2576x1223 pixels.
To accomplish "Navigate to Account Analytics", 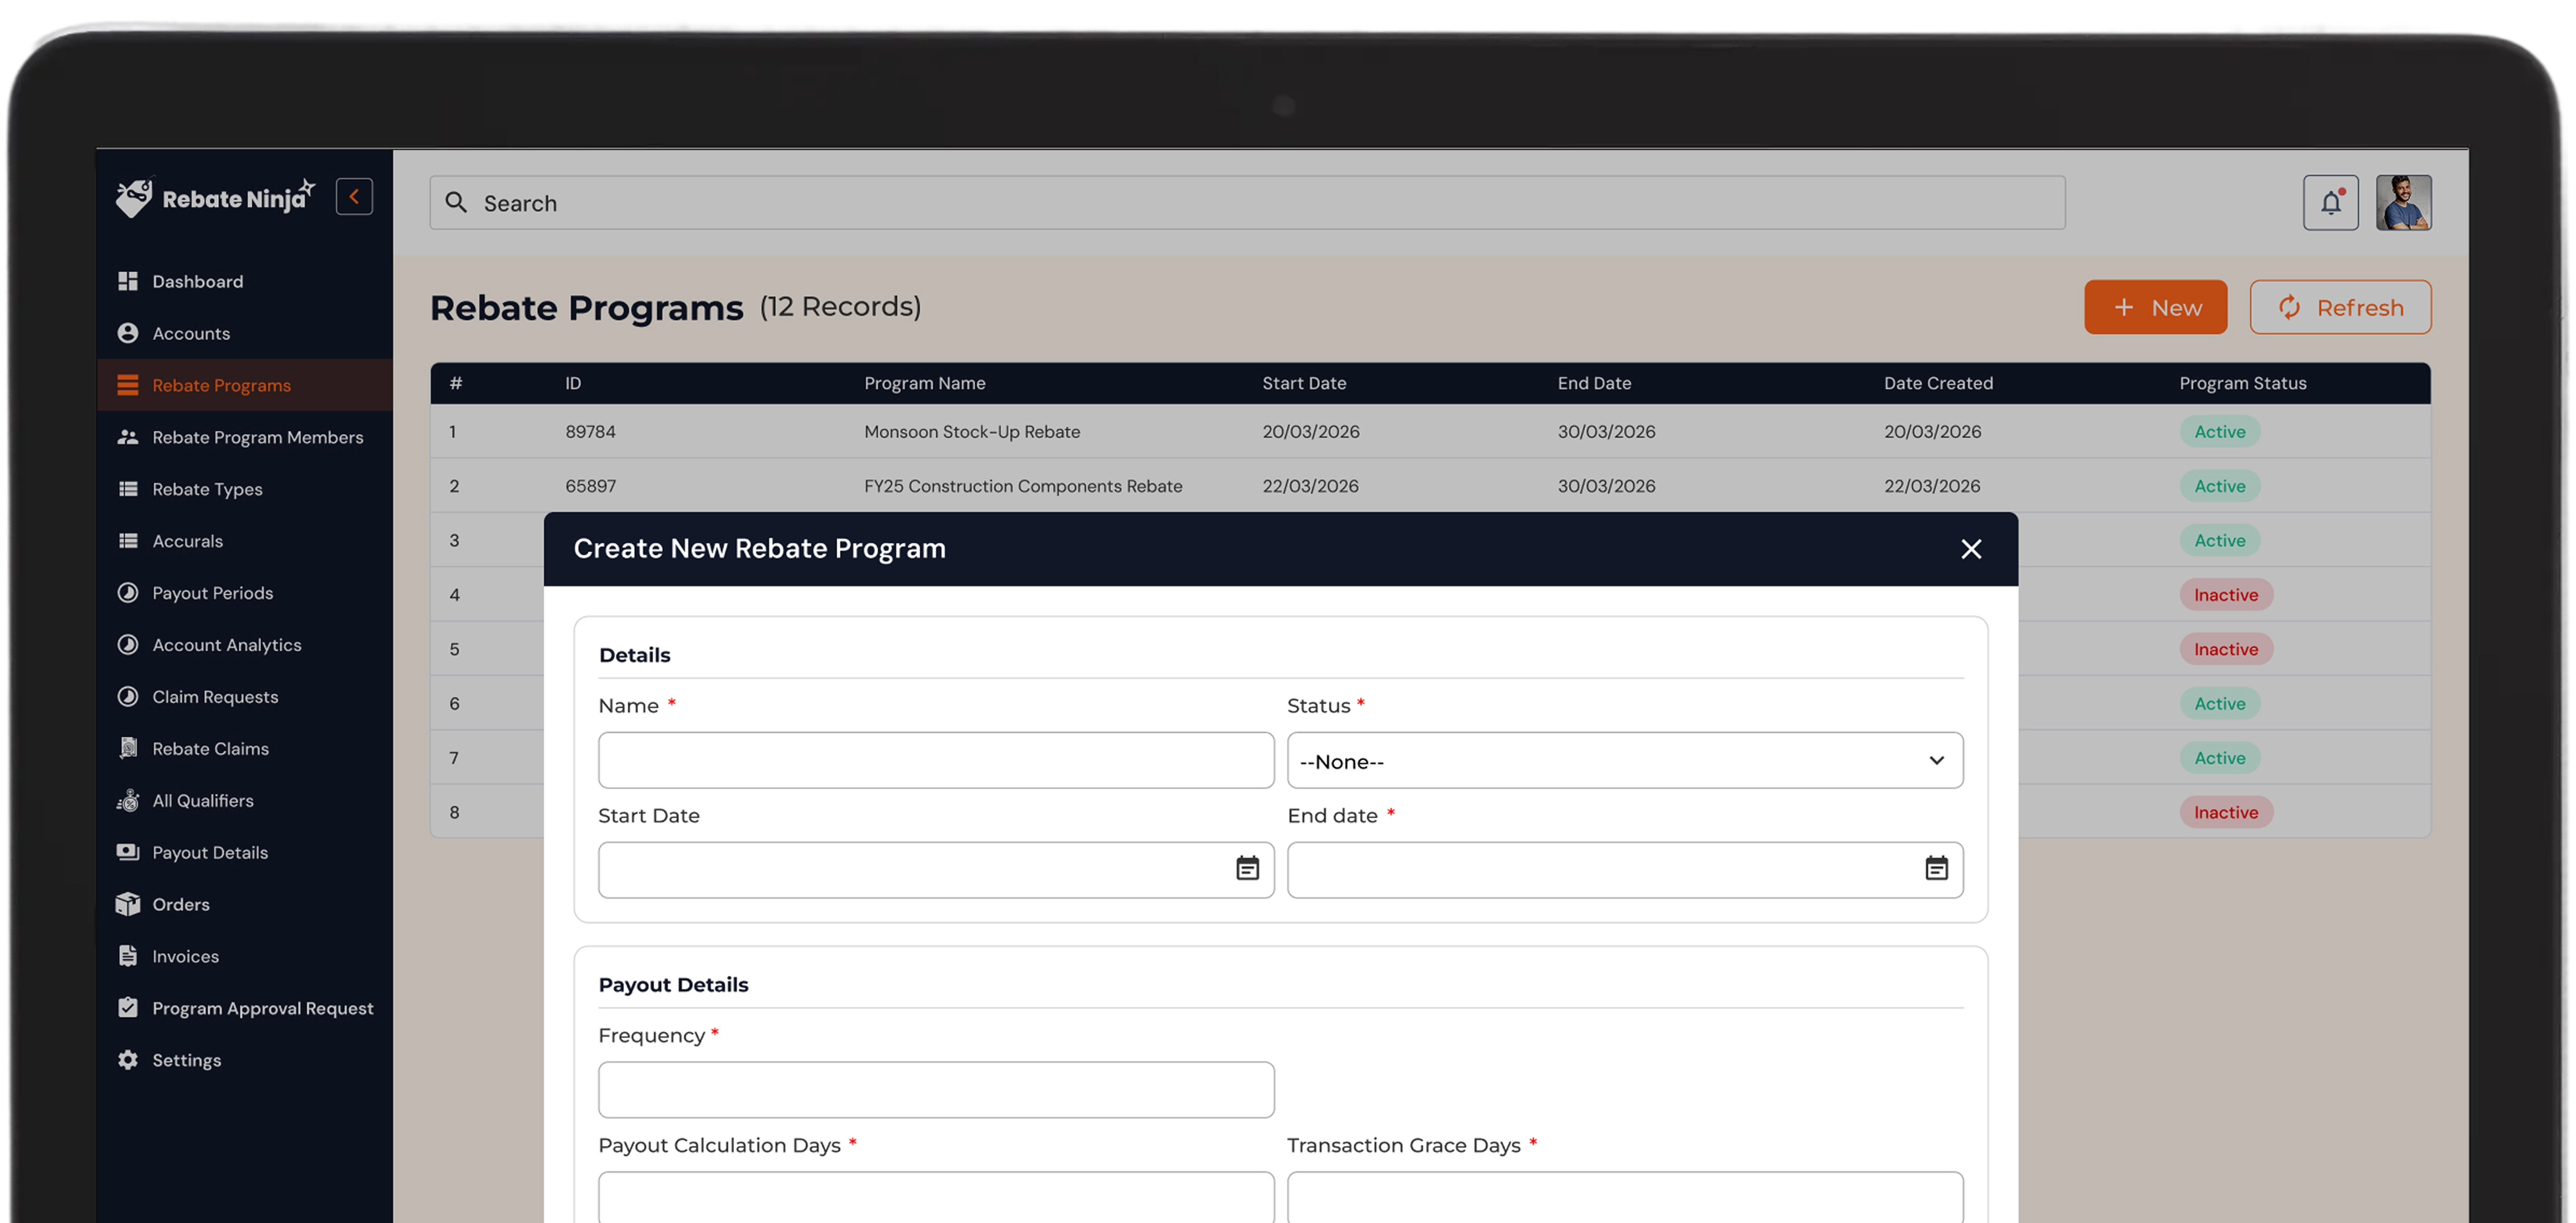I will tap(226, 645).
